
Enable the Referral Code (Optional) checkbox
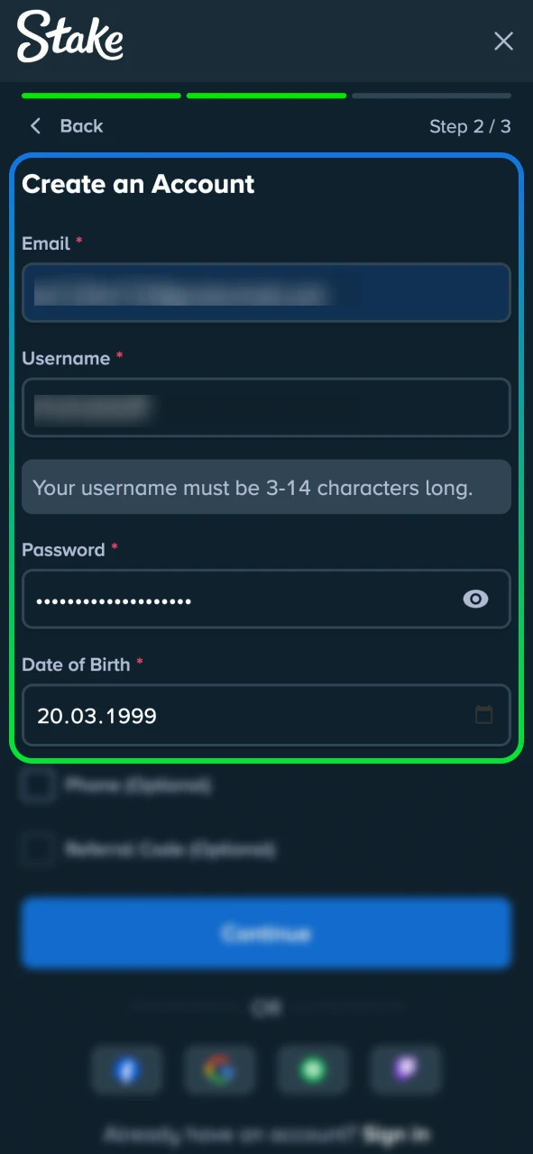(x=37, y=849)
